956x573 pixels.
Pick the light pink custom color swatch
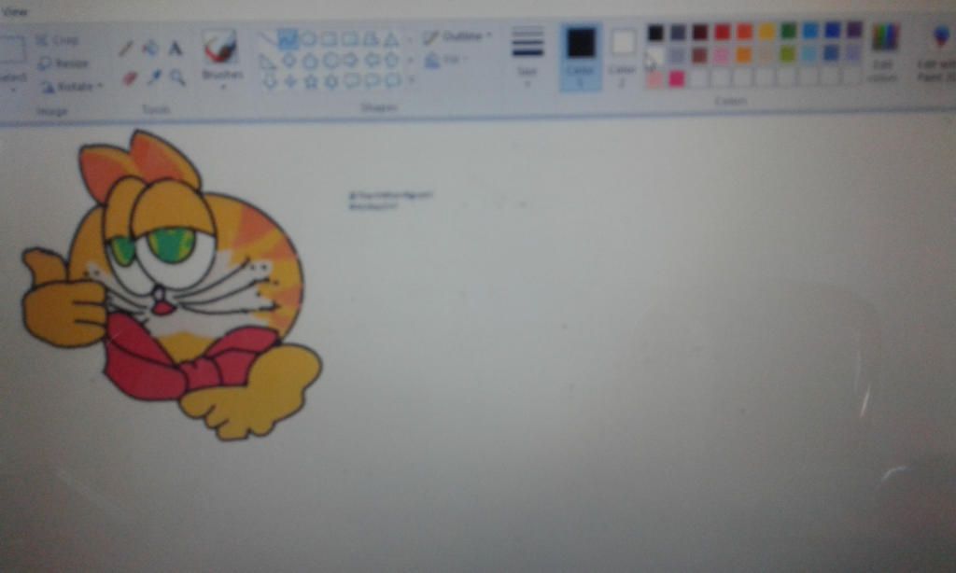pos(654,79)
